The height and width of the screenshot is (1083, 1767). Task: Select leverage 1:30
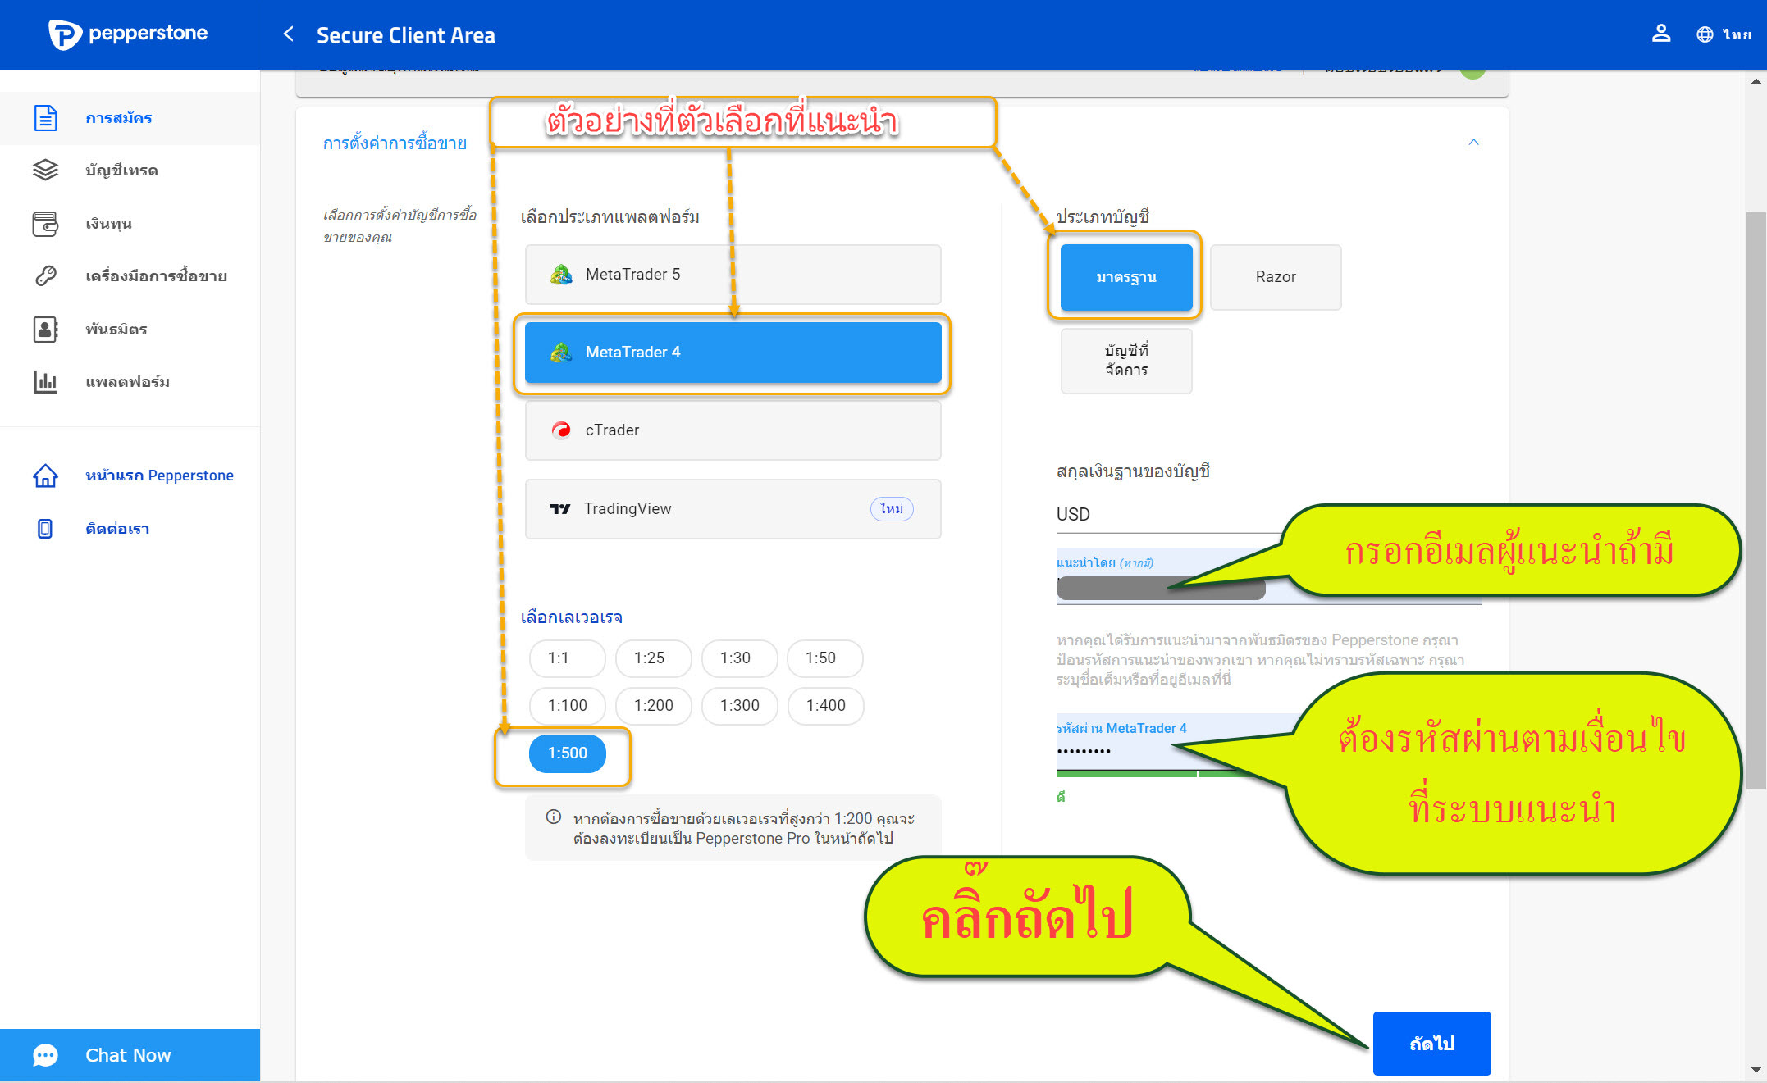tap(739, 658)
